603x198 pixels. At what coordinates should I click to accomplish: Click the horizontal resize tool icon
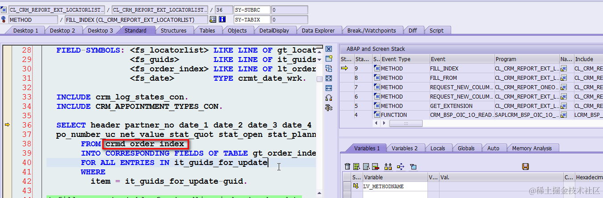click(x=329, y=88)
